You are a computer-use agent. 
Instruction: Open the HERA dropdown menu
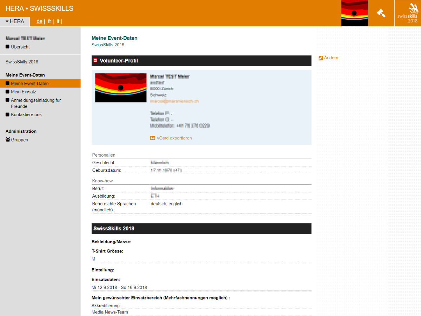(15, 21)
